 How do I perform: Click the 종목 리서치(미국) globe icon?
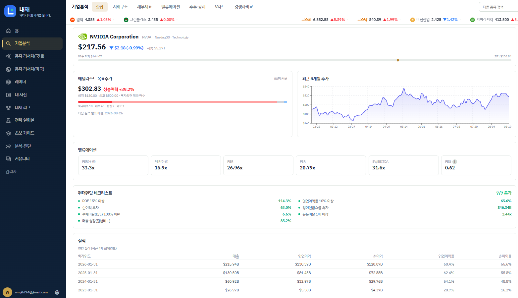coord(9,69)
